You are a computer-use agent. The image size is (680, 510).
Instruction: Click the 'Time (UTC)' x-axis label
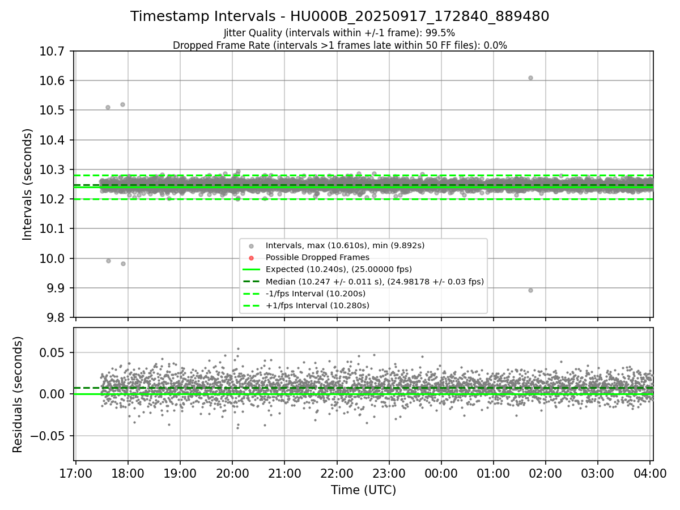(363, 490)
